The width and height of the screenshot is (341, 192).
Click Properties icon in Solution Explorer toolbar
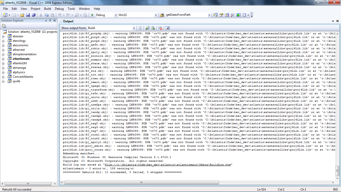click(x=4, y=26)
